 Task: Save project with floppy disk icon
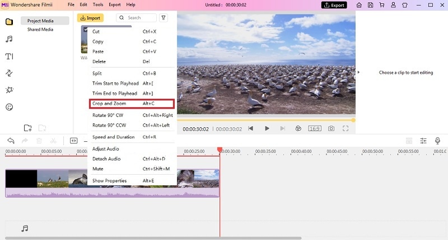[x=370, y=5]
